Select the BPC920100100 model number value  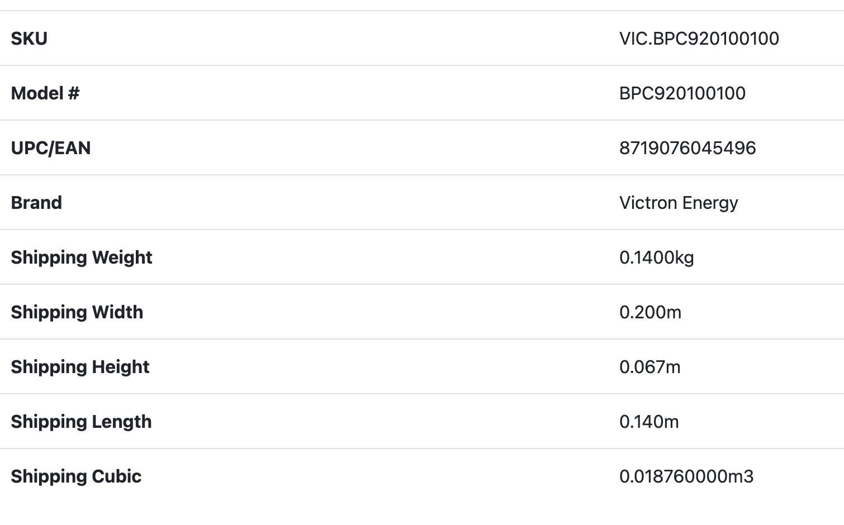click(x=682, y=93)
